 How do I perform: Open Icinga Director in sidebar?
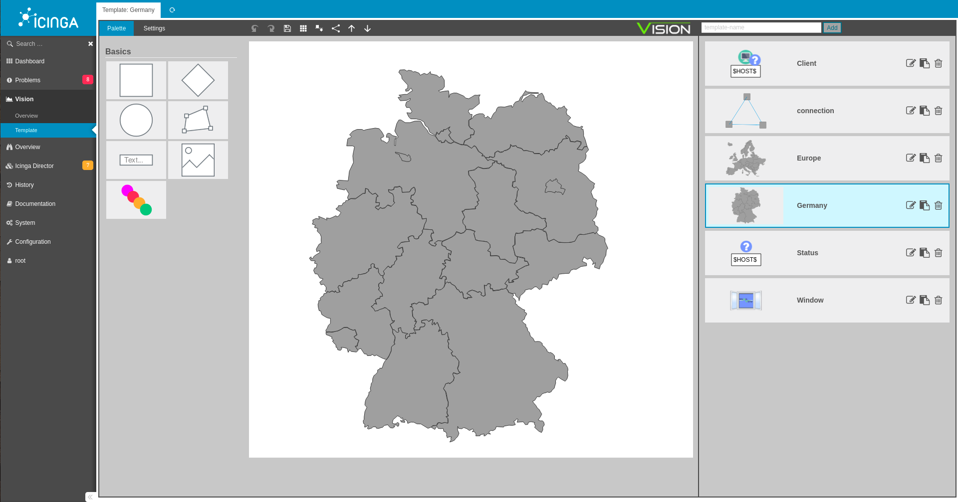(x=34, y=166)
